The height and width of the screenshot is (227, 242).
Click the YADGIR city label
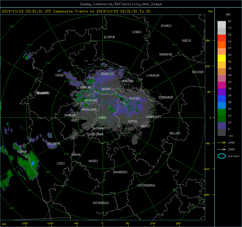pyautogui.click(x=186, y=41)
